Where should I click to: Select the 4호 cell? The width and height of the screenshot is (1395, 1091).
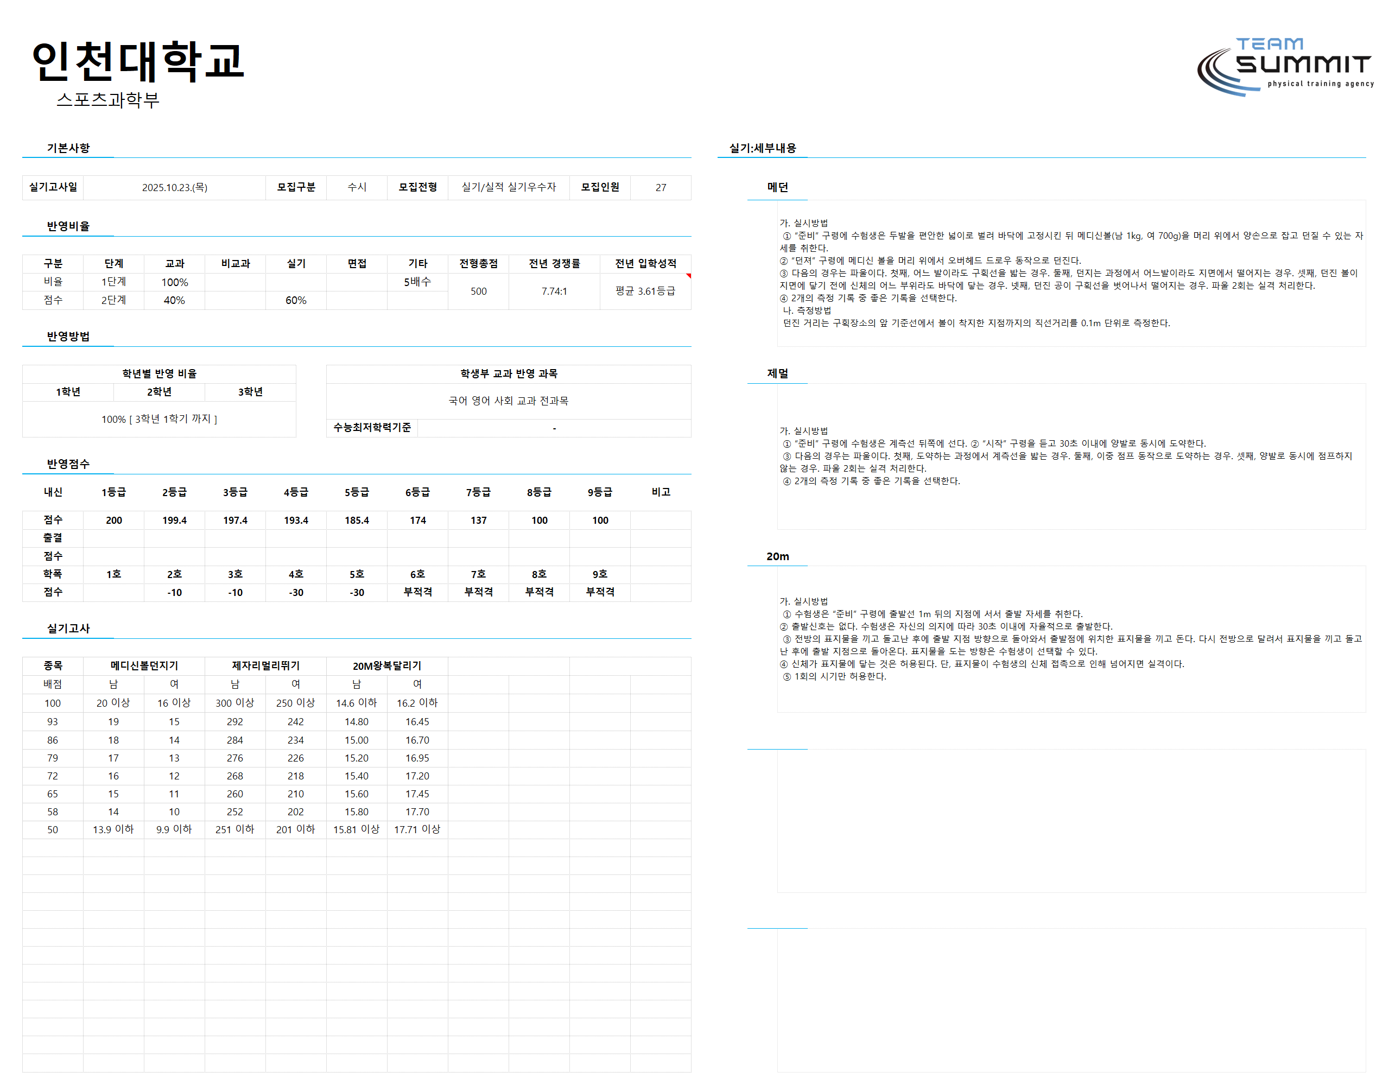click(x=296, y=574)
